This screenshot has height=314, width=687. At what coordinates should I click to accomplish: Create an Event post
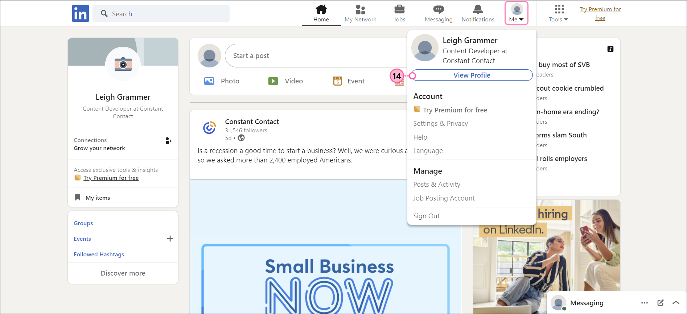[349, 81]
